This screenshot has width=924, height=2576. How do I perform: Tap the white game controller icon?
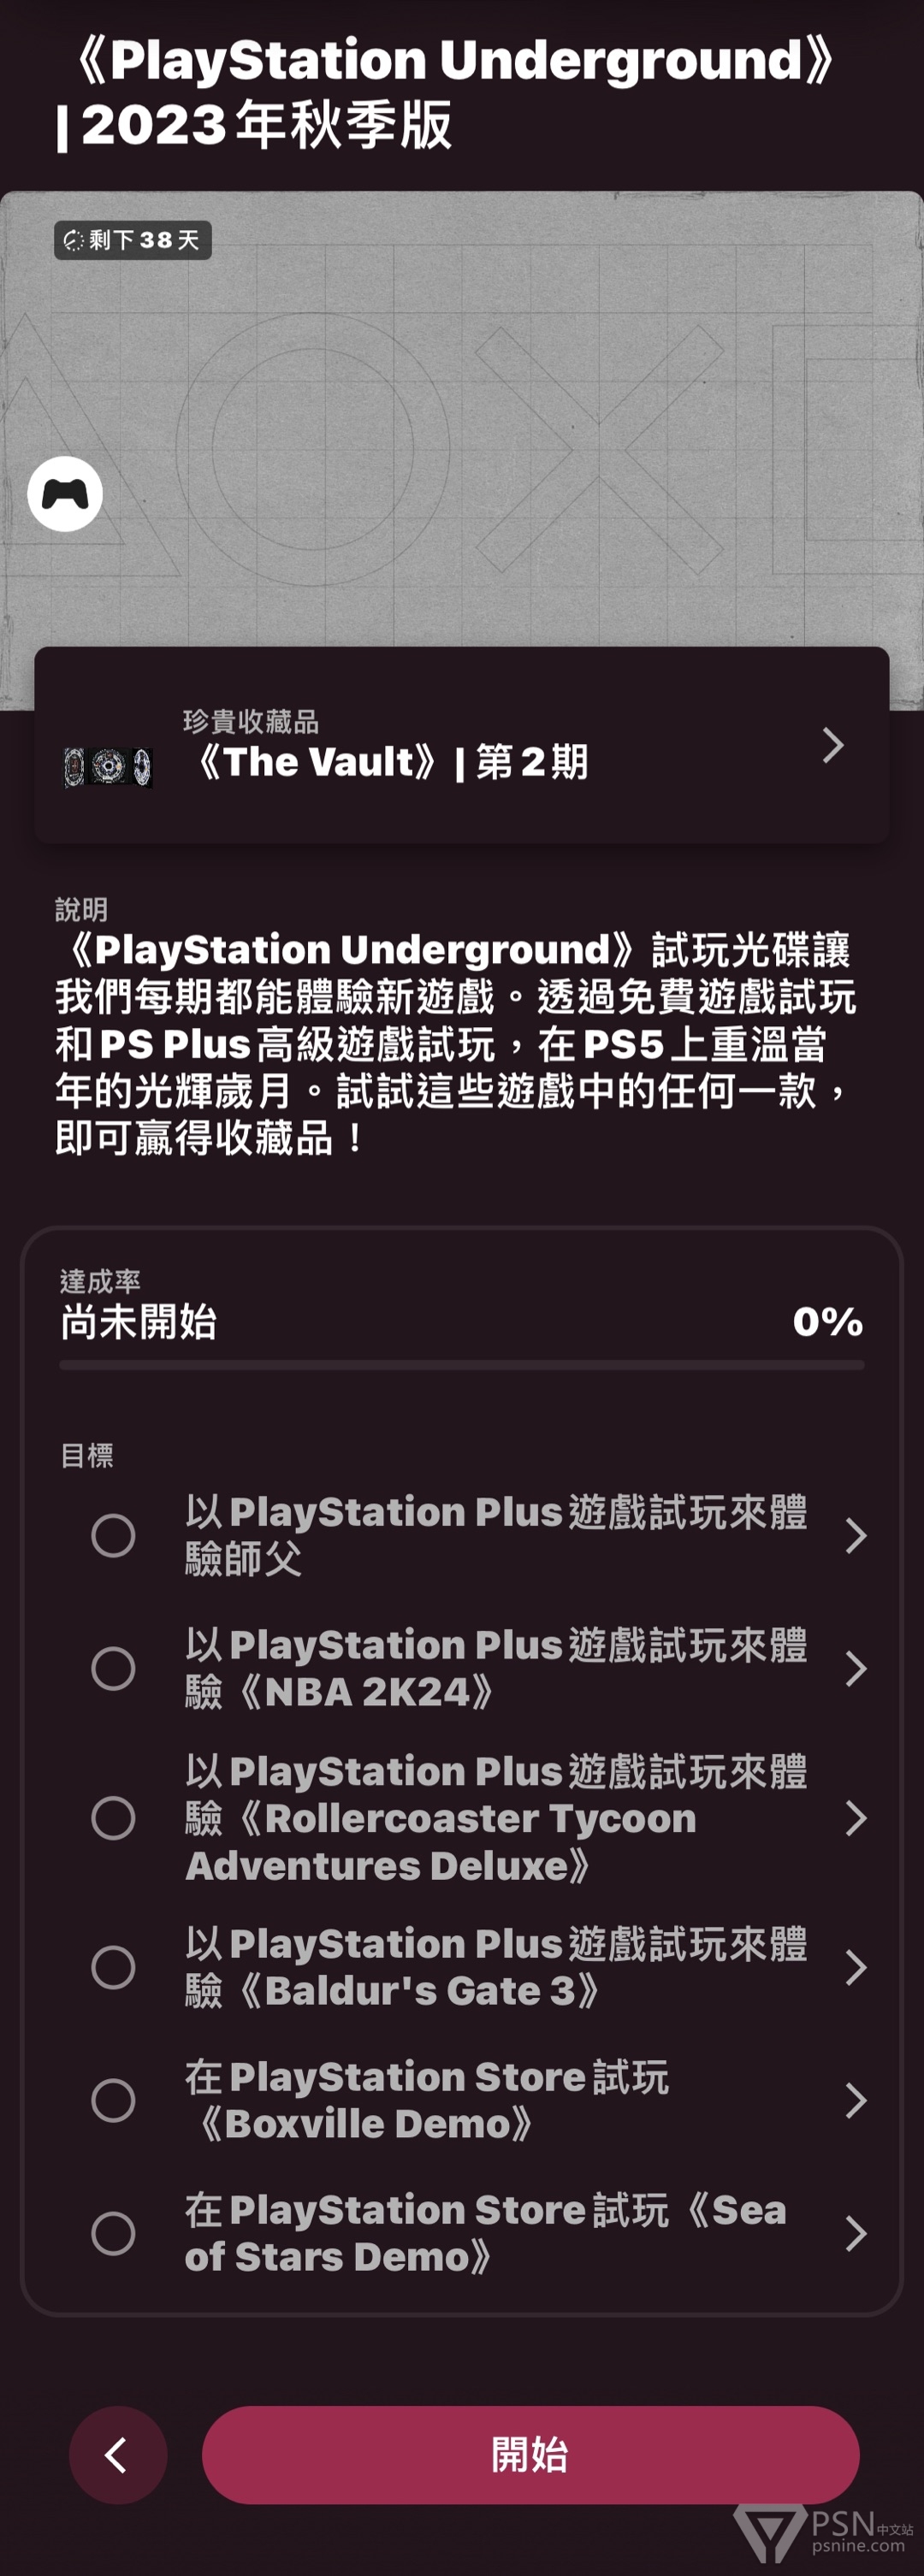[x=65, y=494]
